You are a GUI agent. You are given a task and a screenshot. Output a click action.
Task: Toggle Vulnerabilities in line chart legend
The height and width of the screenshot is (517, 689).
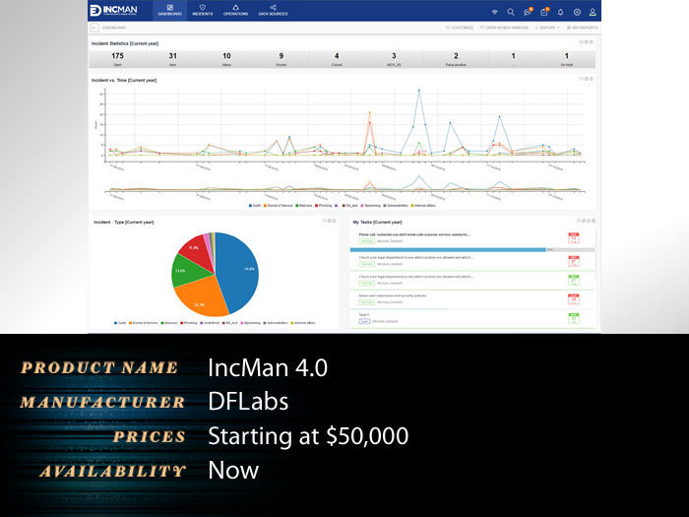pos(396,205)
